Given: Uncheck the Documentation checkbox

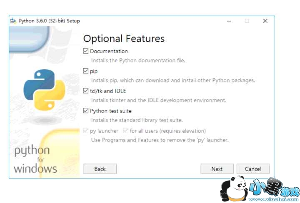Looking at the screenshot, I should 86,51.
